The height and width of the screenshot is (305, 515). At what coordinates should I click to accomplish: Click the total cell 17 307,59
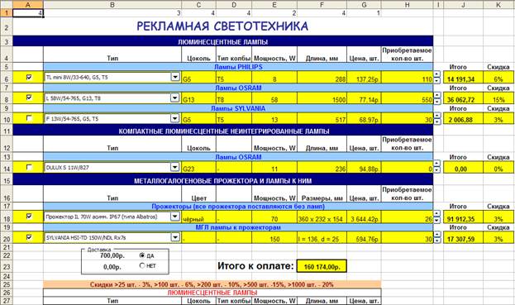(x=463, y=238)
